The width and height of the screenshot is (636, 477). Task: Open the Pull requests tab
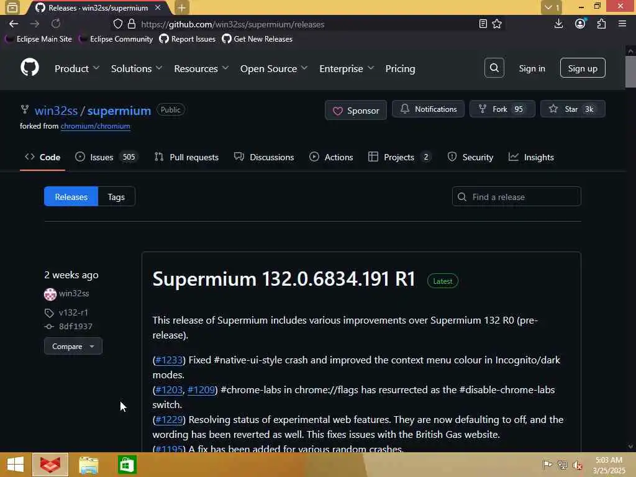tap(186, 157)
